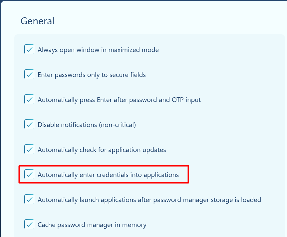Uncheck the Always open window in maximized mode checkbox
This screenshot has height=237, width=287.
29,50
